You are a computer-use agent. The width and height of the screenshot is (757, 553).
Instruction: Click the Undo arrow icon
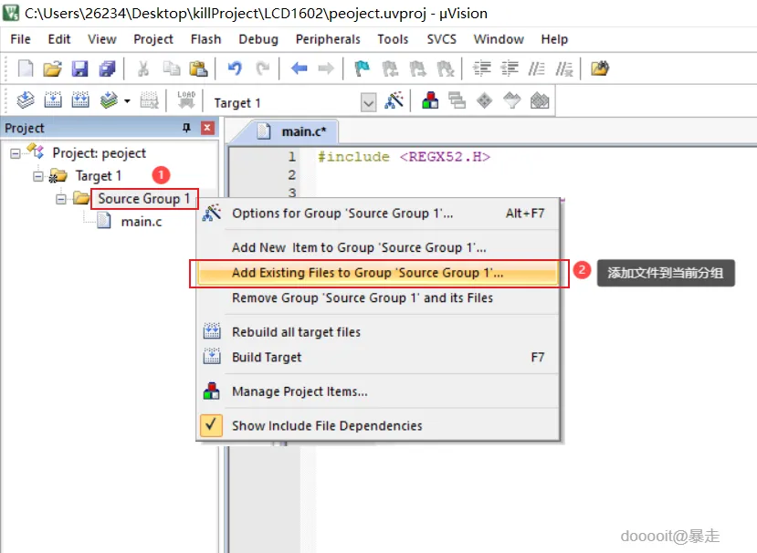235,68
